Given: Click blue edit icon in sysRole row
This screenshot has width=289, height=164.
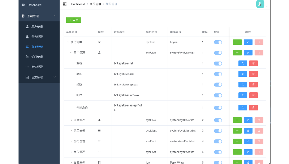Looking at the screenshot, I should (x=248, y=120).
